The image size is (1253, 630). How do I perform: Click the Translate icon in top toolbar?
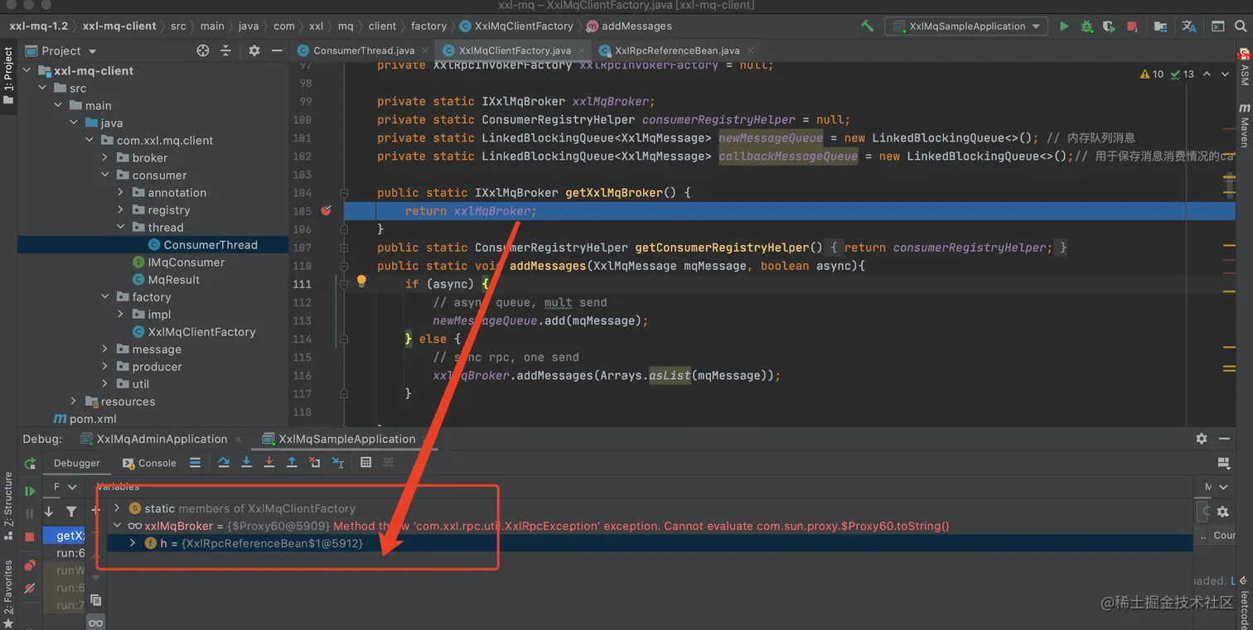coord(1189,26)
